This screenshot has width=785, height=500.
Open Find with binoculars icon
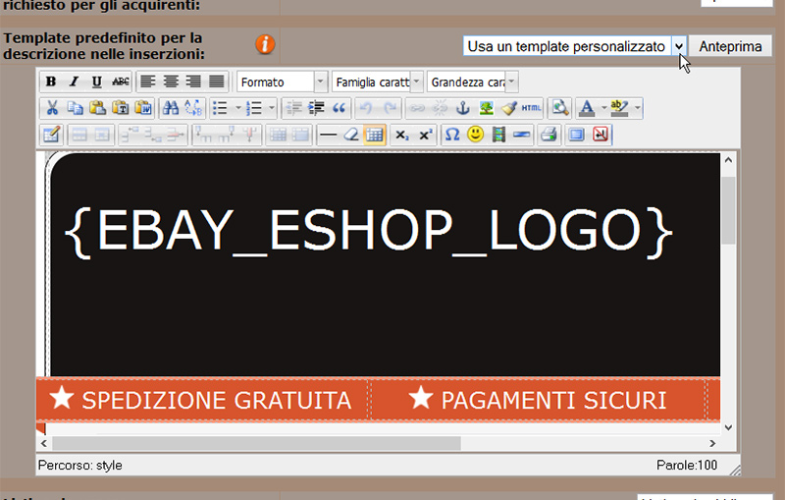(170, 108)
